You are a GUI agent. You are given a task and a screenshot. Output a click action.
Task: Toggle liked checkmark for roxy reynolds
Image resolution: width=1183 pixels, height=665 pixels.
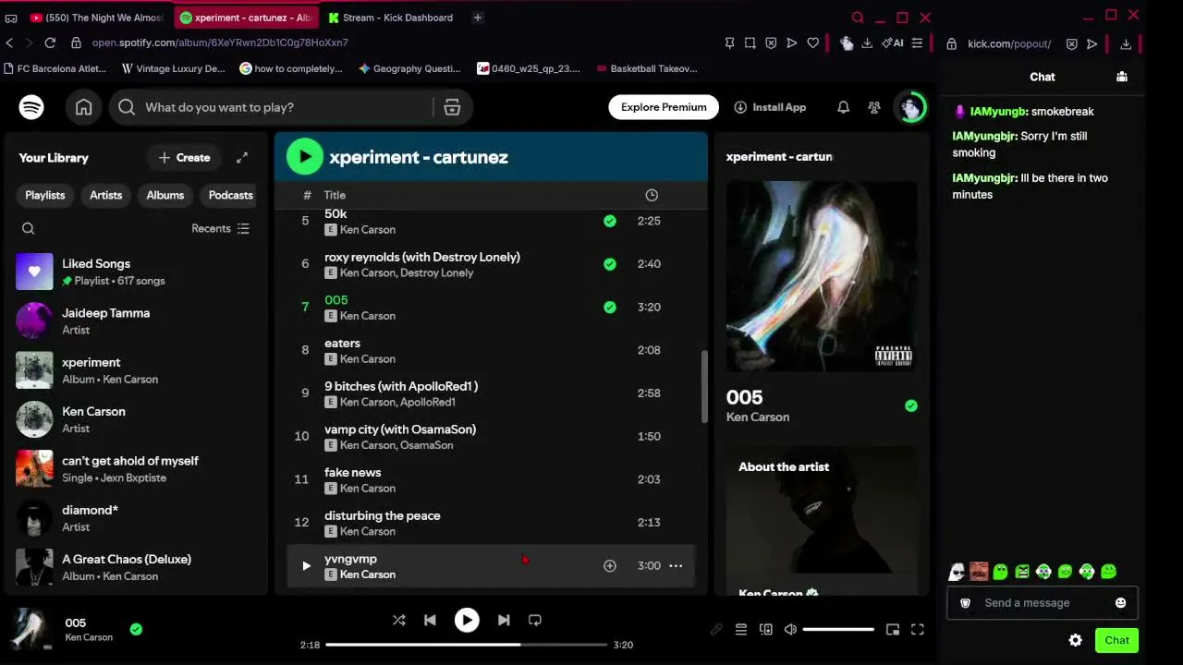(610, 264)
